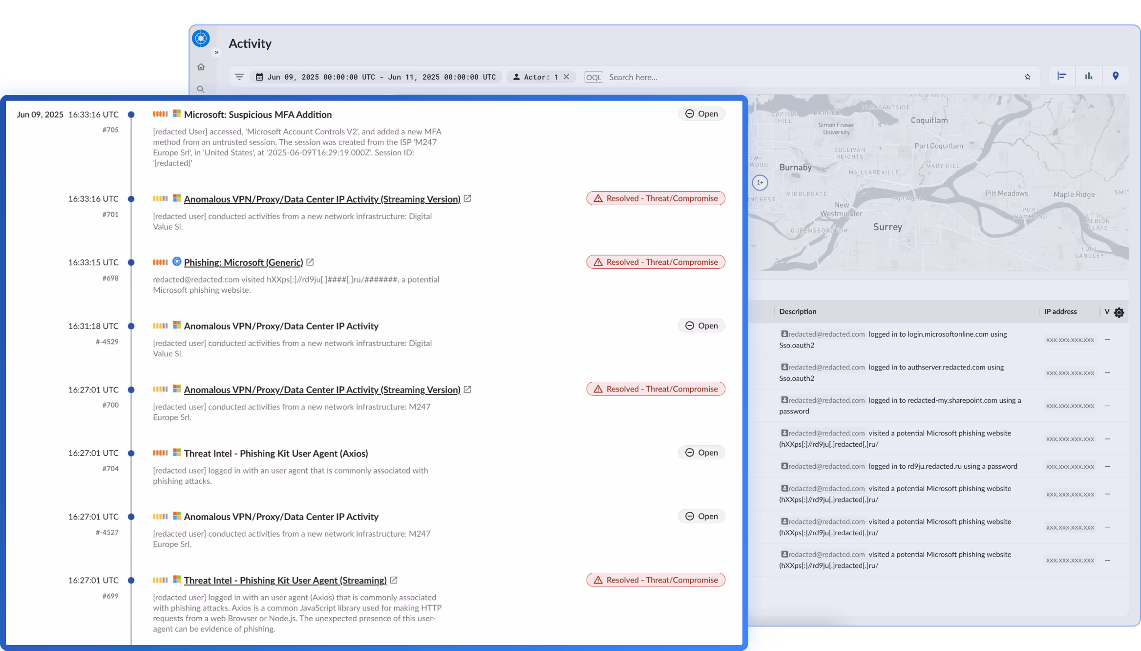Open 'Microsoft: Suspicious MFA Addition' alert title
Viewport: 1141px width, 651px height.
click(258, 114)
